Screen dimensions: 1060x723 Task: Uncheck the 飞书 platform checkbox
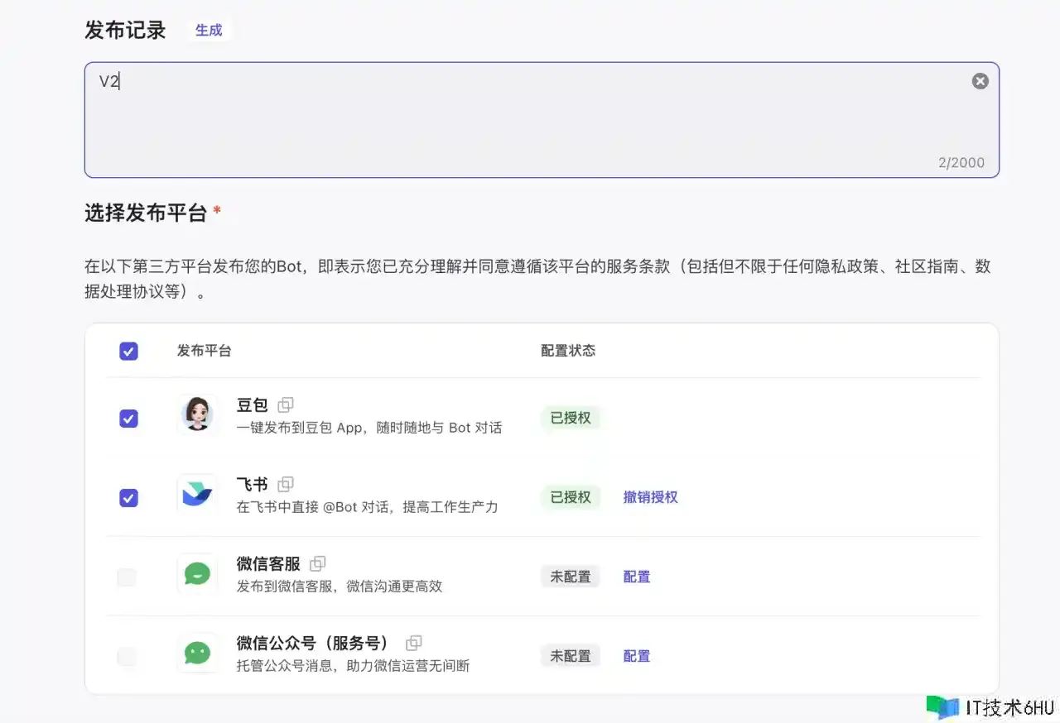[128, 498]
